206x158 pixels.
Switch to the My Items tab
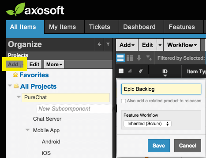pos(64,27)
